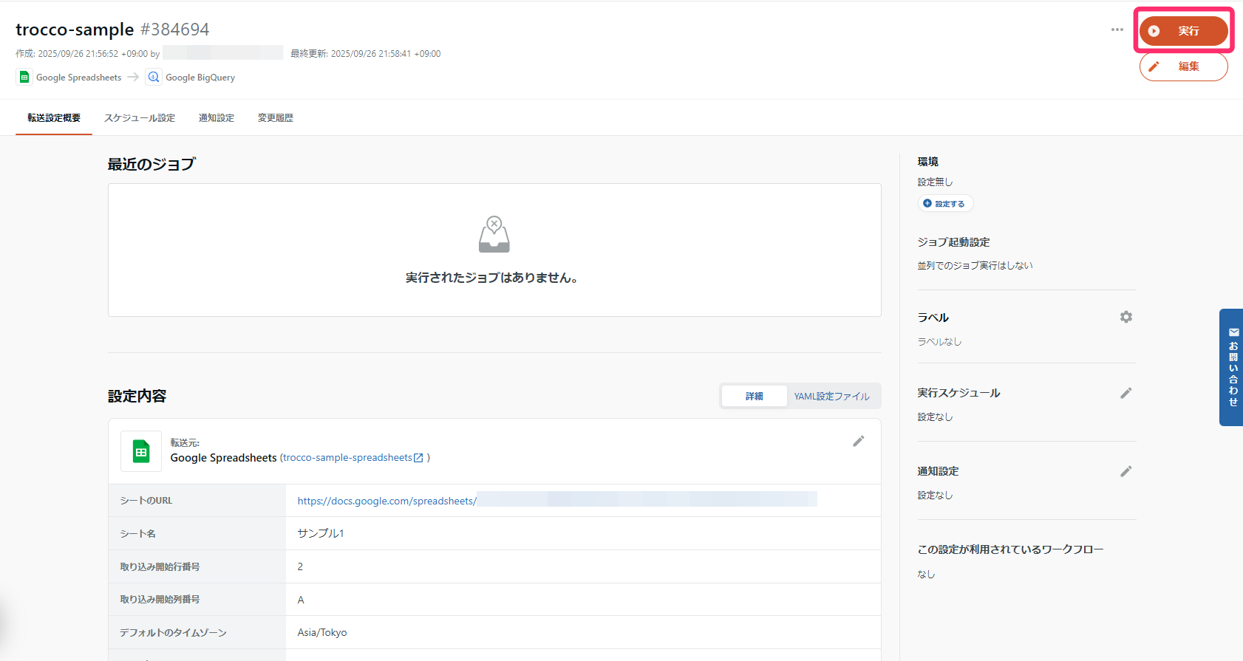Click the Google Spreadsheets icon in header
This screenshot has width=1243, height=661.
click(x=24, y=78)
